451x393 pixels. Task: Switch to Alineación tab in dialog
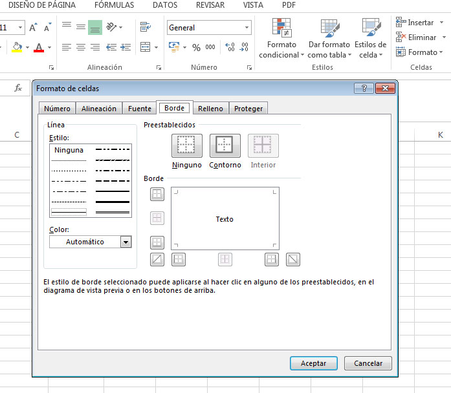pos(98,109)
